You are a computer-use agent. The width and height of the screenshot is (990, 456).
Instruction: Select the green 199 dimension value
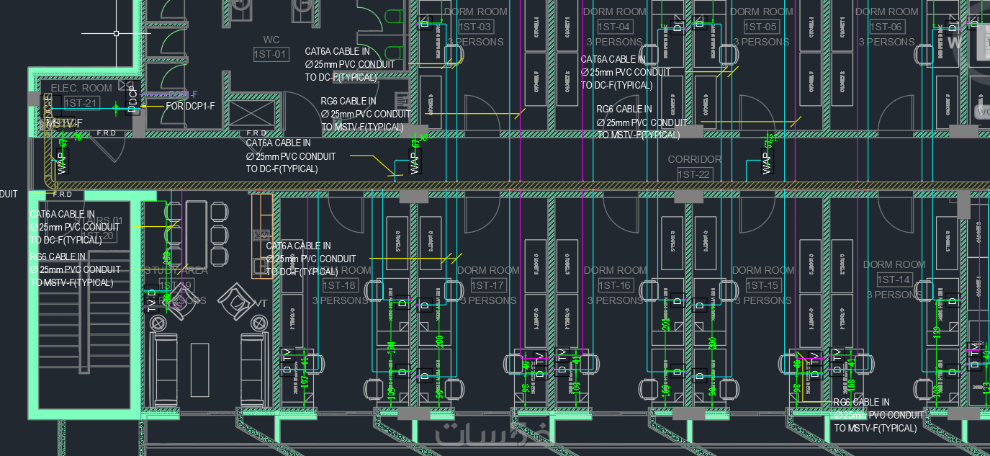(937, 332)
